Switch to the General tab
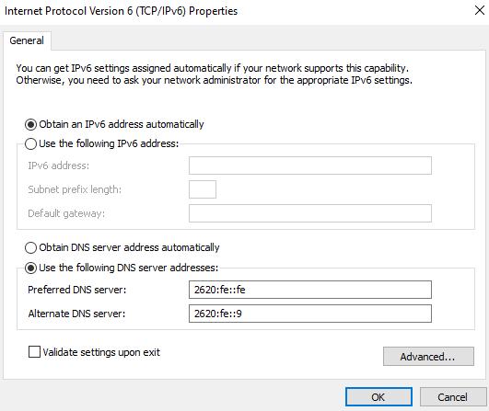This screenshot has width=489, height=411. (x=27, y=40)
